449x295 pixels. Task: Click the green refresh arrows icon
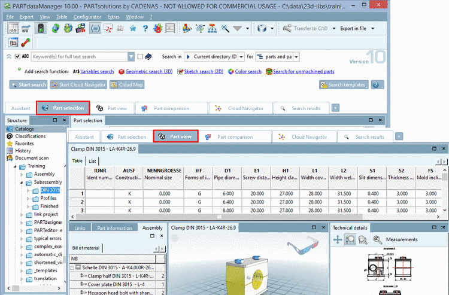pos(55,28)
